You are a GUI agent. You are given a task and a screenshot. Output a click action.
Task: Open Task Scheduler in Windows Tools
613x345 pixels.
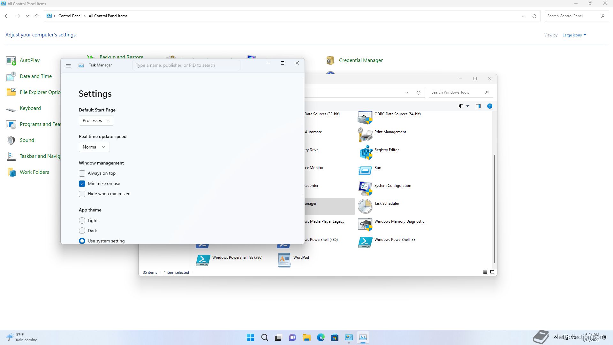click(x=379, y=206)
